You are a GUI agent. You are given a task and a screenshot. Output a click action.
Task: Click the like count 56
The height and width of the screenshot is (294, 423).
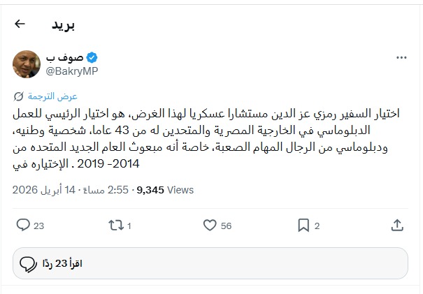pyautogui.click(x=226, y=226)
